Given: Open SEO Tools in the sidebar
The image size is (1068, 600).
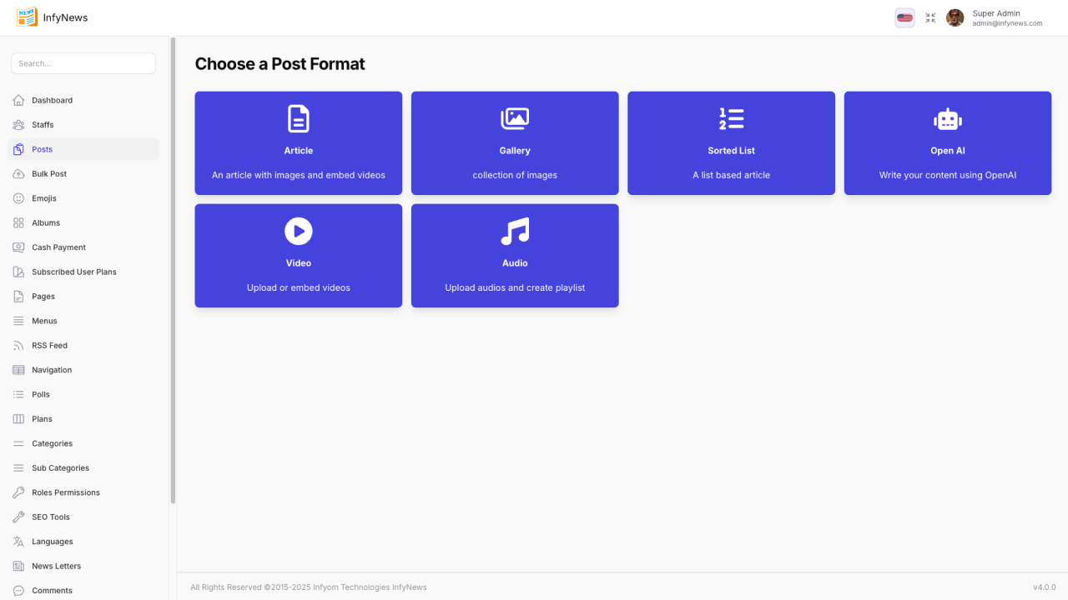Looking at the screenshot, I should pyautogui.click(x=50, y=517).
